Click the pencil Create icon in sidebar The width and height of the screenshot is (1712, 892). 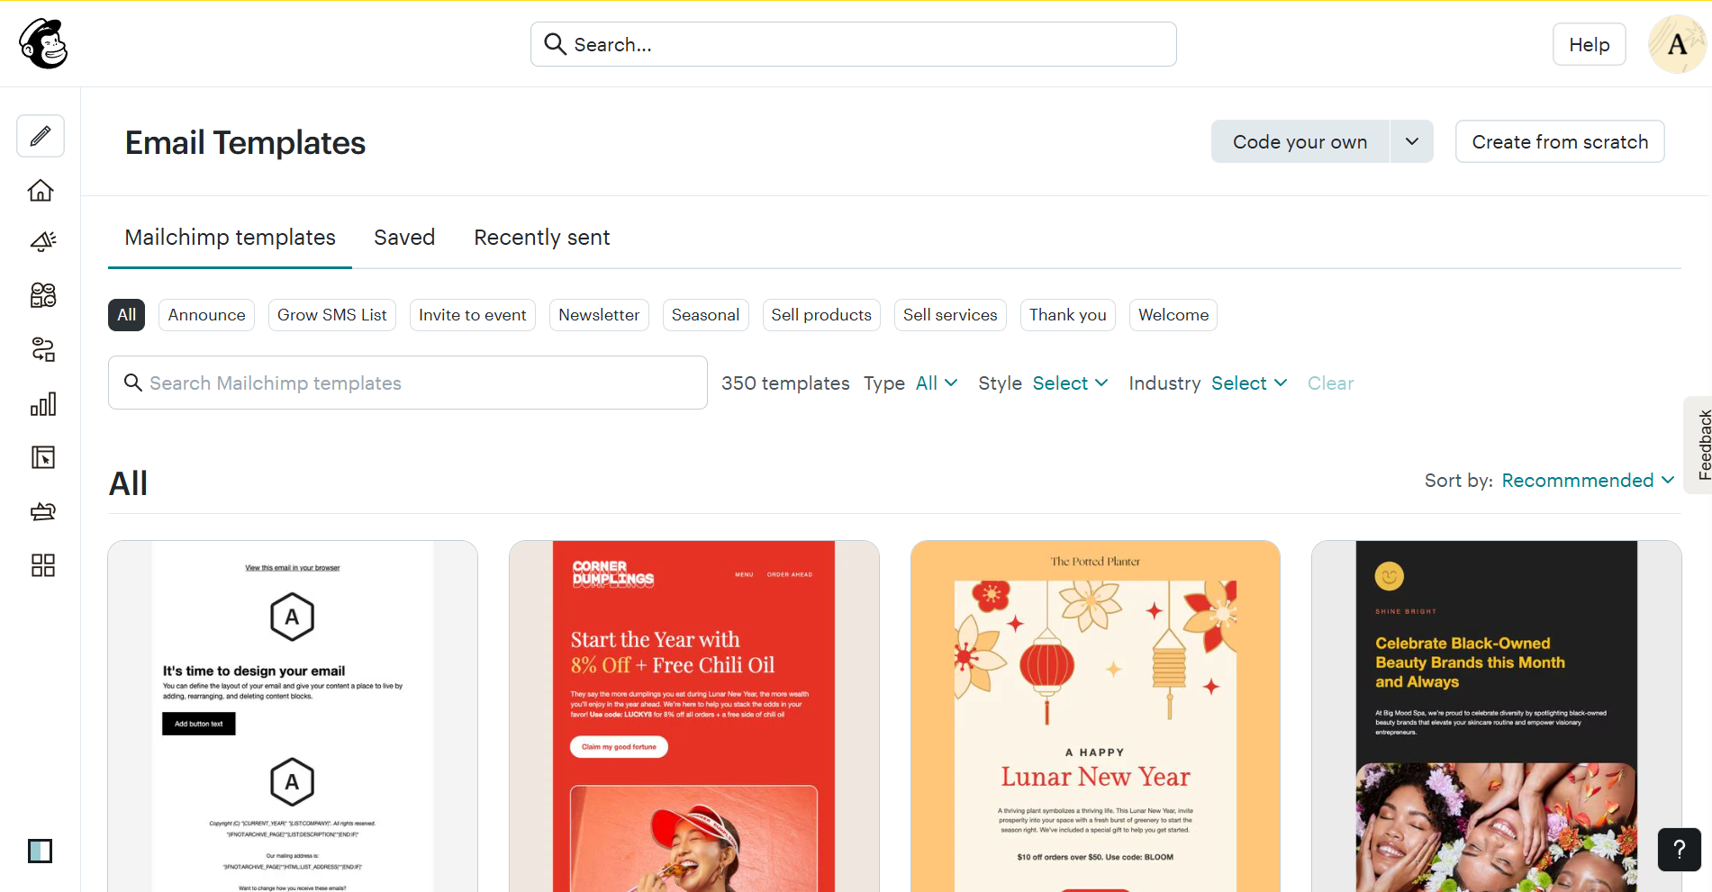(x=41, y=136)
